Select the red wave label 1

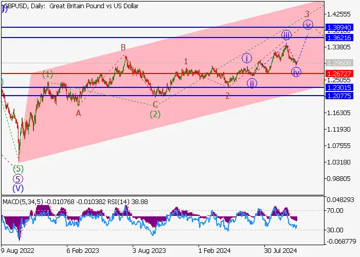coord(186,61)
